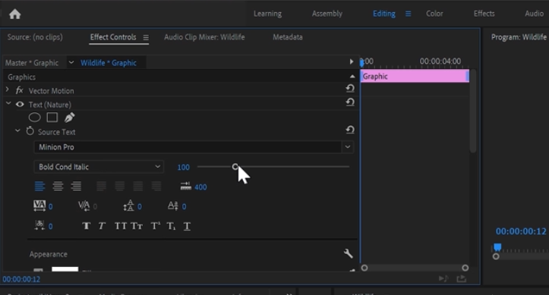Viewport: 549px width, 295px height.
Task: Select the pink Graphic clip bar
Action: click(x=415, y=76)
